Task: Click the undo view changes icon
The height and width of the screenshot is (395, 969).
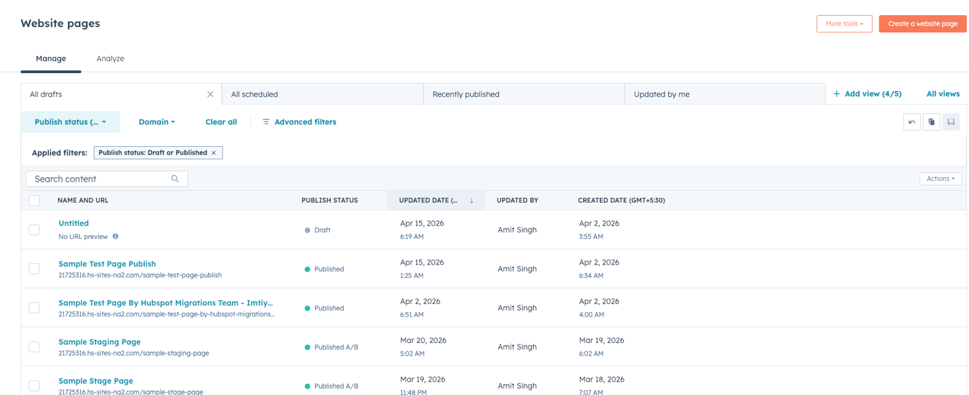Action: 912,122
